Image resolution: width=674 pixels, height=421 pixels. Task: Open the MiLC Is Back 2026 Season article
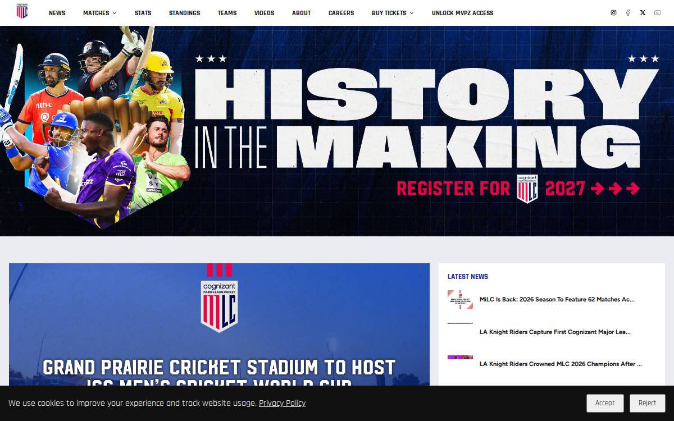(557, 300)
